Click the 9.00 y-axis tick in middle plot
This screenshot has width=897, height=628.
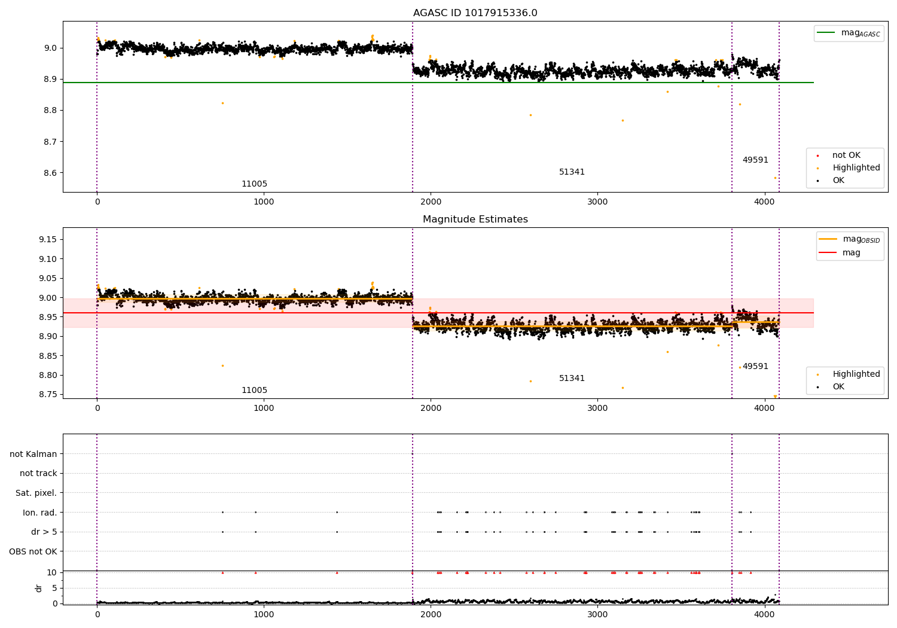[48, 298]
